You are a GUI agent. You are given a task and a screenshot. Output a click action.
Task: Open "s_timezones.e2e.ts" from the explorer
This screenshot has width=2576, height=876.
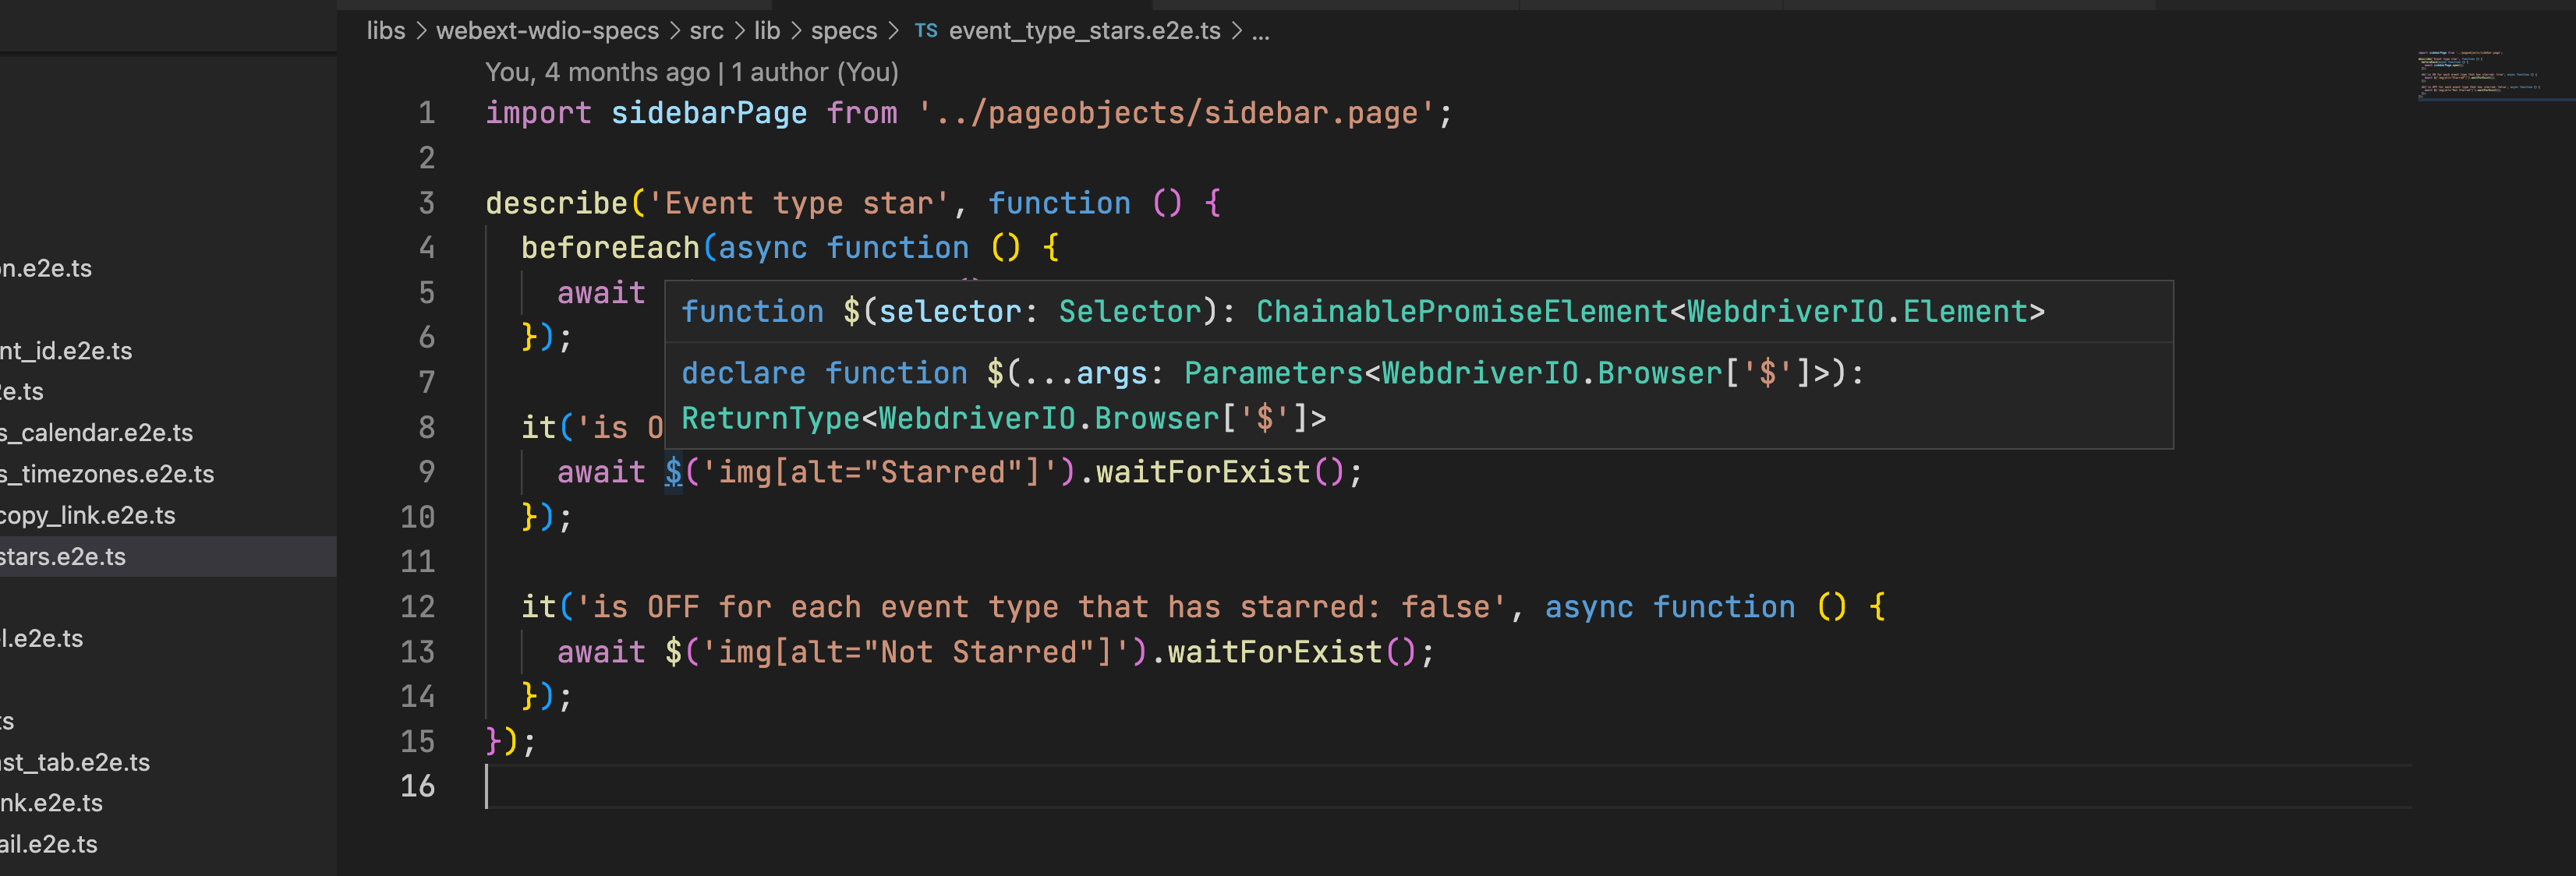(107, 474)
